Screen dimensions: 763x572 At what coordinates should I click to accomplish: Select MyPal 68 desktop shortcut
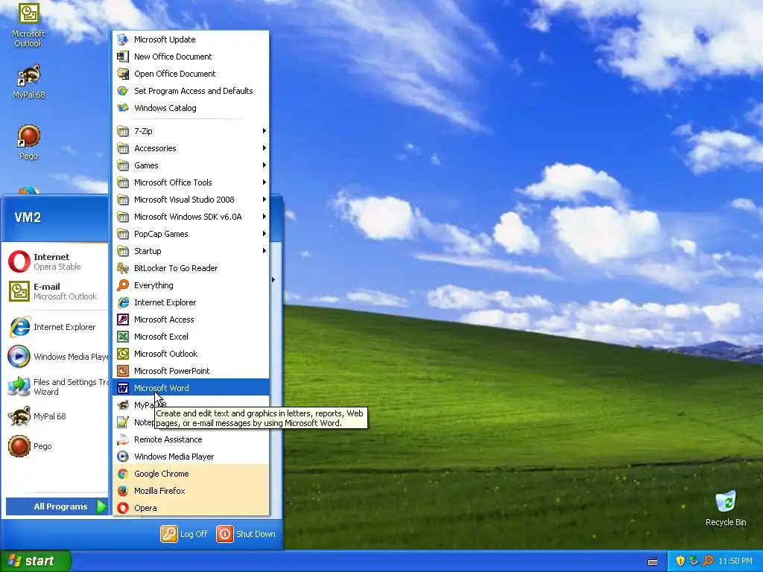pos(29,82)
